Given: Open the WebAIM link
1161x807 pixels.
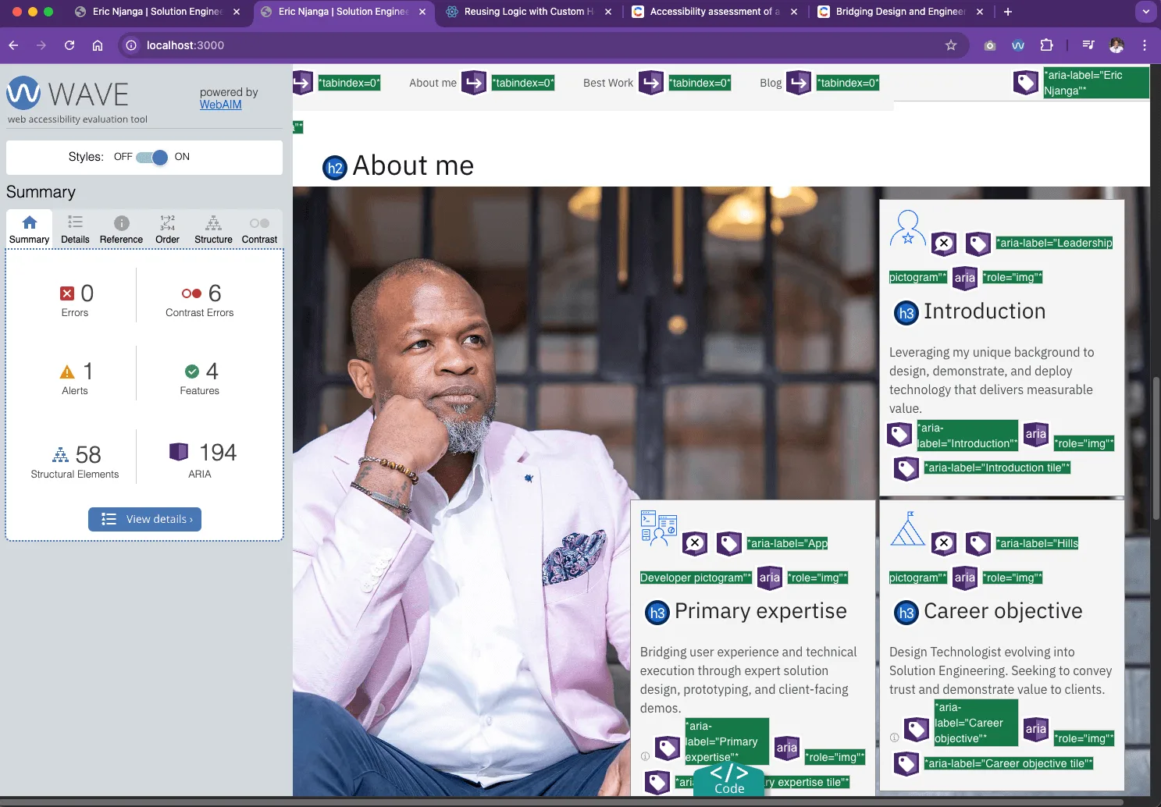Looking at the screenshot, I should (x=221, y=105).
